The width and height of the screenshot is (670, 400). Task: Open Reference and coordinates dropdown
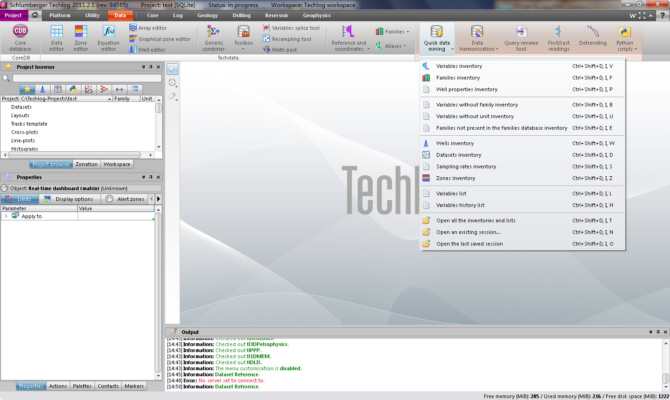(349, 38)
